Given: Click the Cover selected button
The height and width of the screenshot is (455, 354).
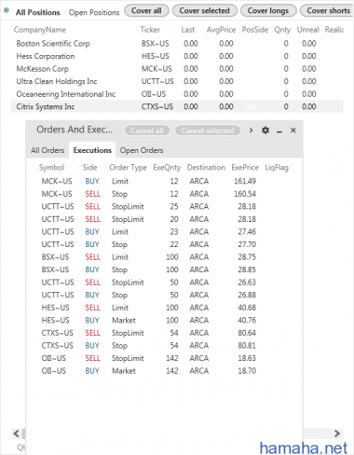Looking at the screenshot, I should [x=205, y=10].
